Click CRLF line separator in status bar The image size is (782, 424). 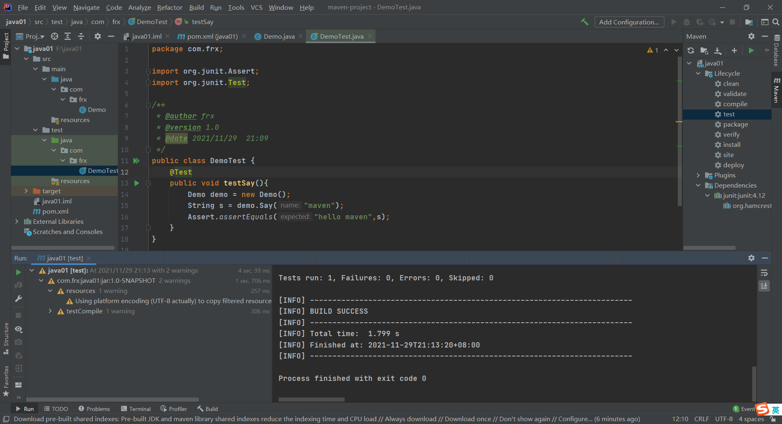coord(702,419)
